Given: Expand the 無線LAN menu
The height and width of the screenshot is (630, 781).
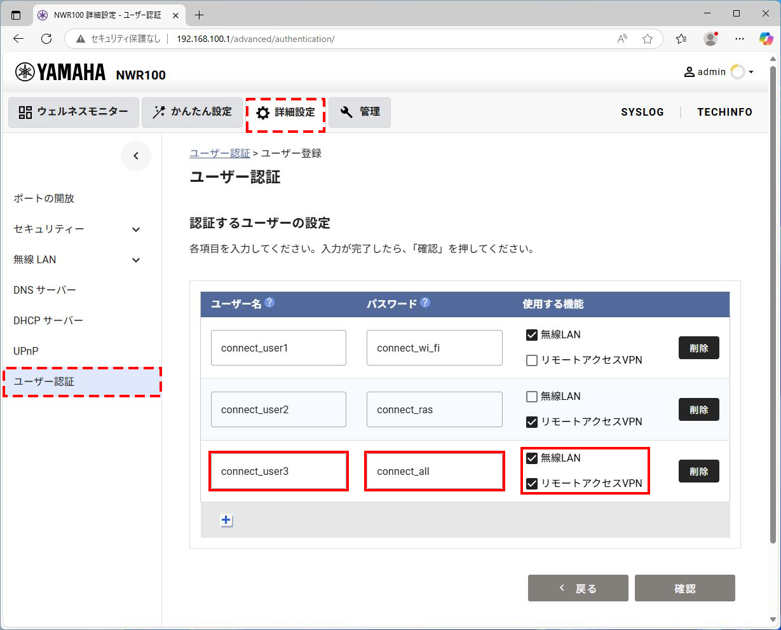Looking at the screenshot, I should 135,259.
